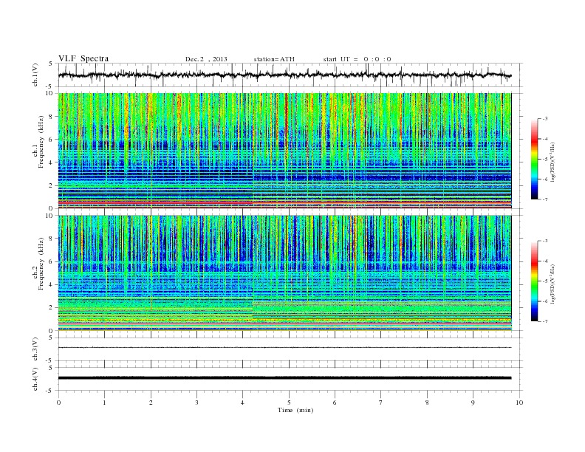Image resolution: width=585 pixels, height=452 pixels.
Task: Click the "7" tick on the time axis
Action: pyautogui.click(x=381, y=403)
